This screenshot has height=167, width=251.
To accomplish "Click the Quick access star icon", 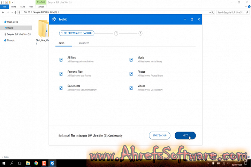I will 5,22.
